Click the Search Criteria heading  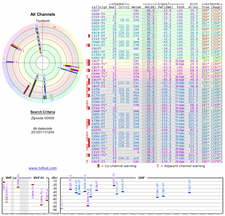43,112
